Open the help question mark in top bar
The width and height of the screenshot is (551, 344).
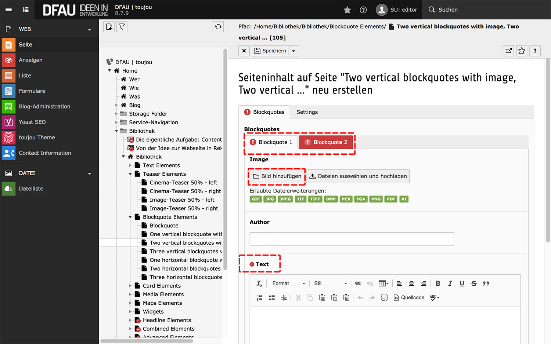363,10
